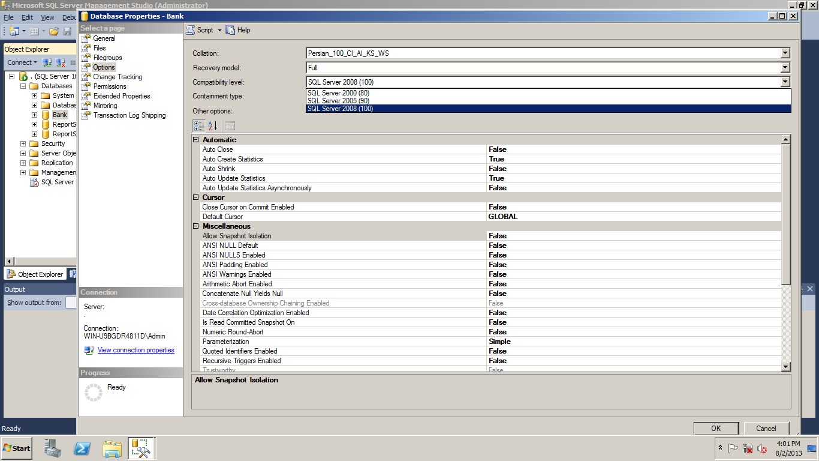Collapse the Automatic property category
The width and height of the screenshot is (819, 461).
tap(196, 140)
